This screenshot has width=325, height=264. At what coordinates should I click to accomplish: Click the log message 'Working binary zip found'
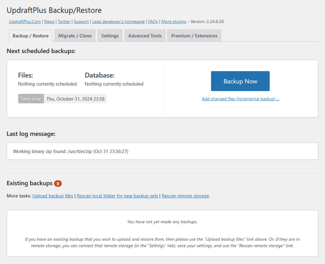(70, 151)
